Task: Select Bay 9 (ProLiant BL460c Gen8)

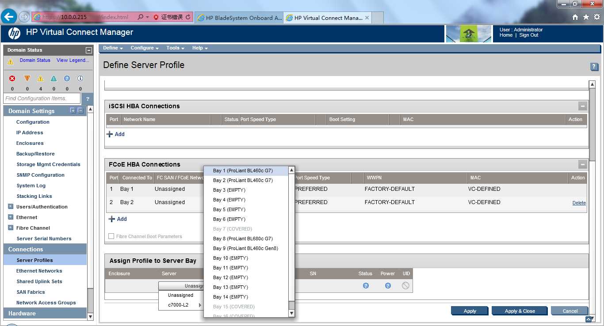Action: coord(246,248)
